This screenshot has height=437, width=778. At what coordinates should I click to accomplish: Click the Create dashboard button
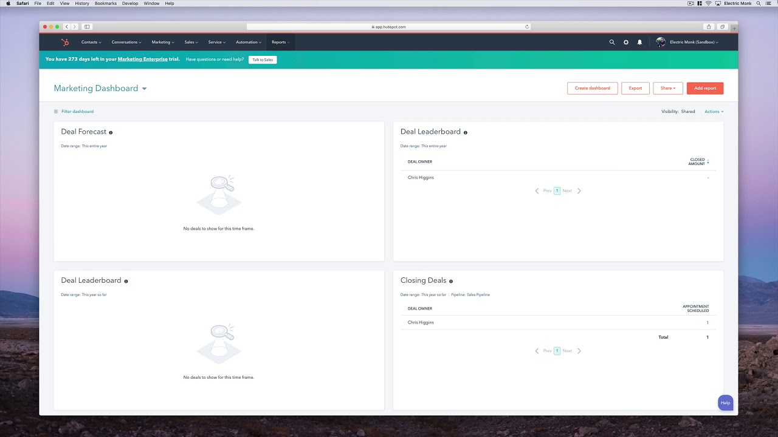point(593,88)
